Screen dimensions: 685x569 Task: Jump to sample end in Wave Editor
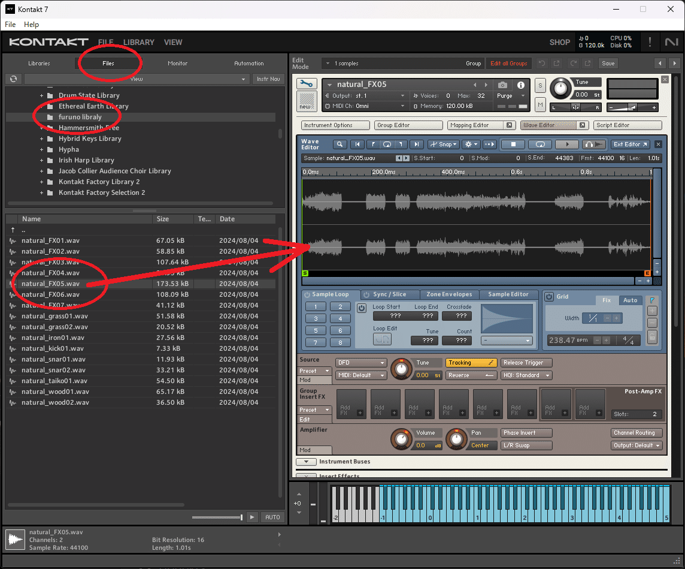[x=416, y=144]
